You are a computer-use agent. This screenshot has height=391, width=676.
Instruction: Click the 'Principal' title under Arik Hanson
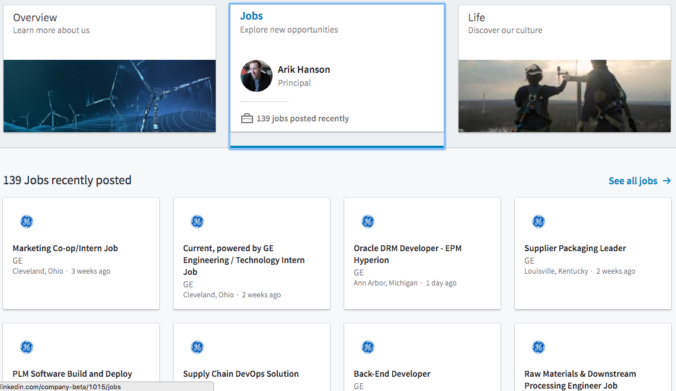click(294, 83)
